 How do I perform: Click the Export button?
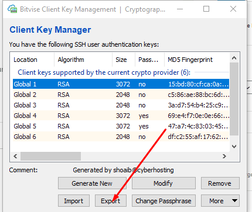[x=111, y=201]
